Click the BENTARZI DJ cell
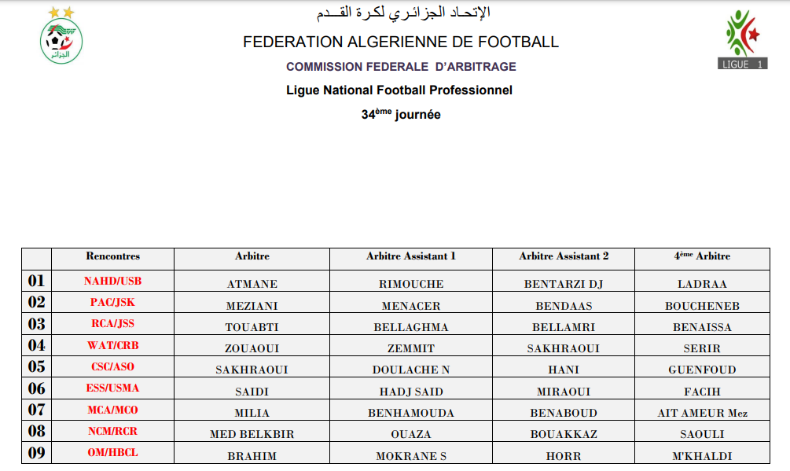Viewport: 790px width, 471px height. [564, 285]
